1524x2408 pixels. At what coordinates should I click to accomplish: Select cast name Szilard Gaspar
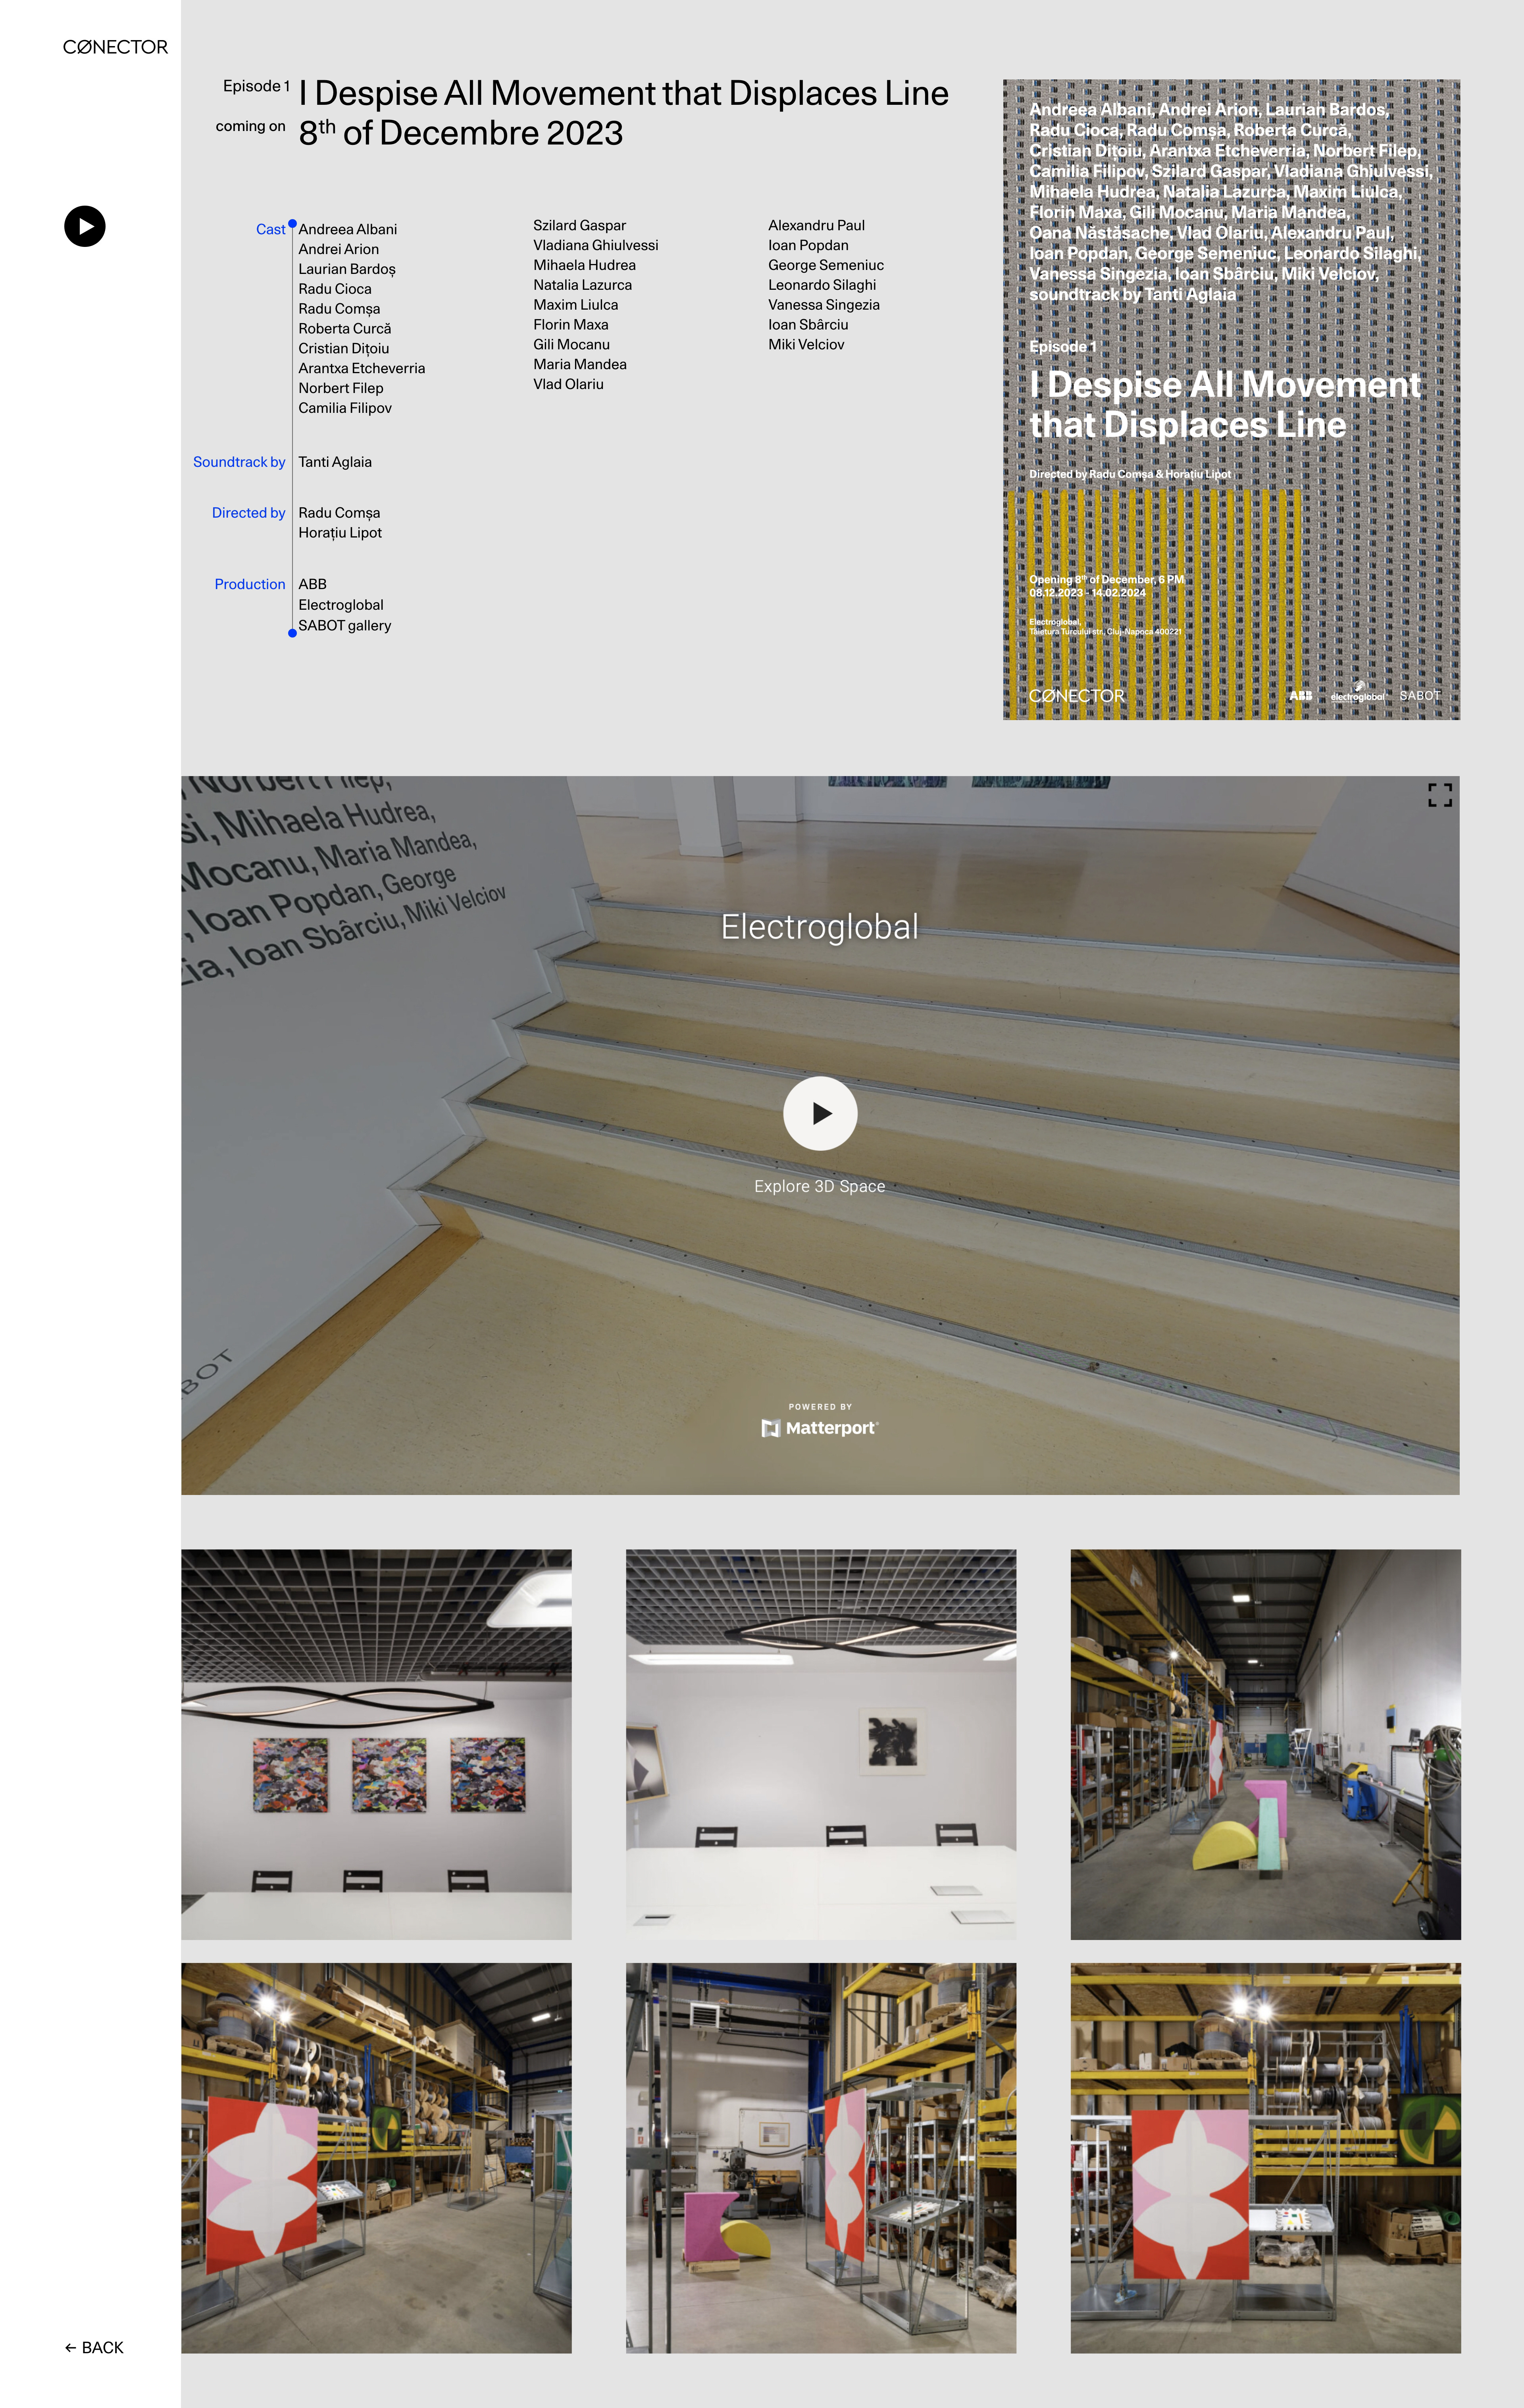(x=580, y=225)
